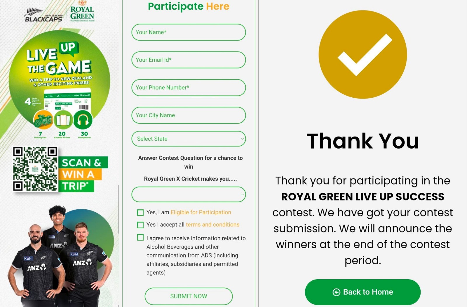Check the accept terms and conditions box

click(x=140, y=225)
